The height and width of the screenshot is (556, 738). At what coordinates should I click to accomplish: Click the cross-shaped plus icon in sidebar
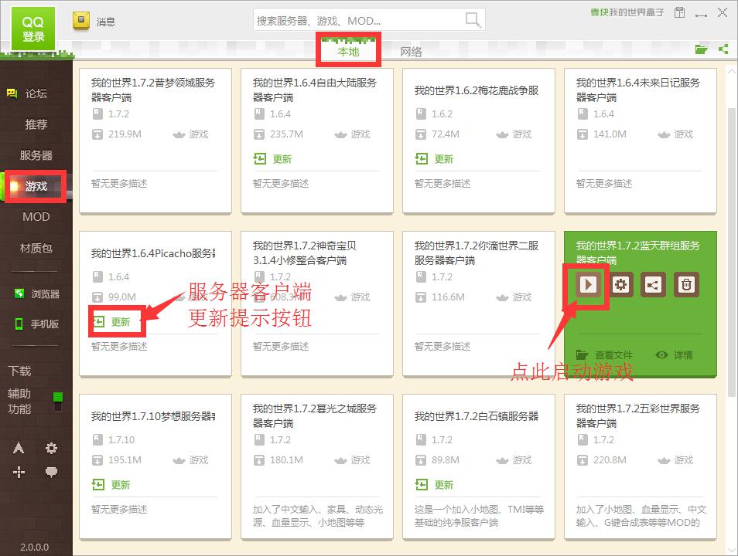[x=19, y=472]
